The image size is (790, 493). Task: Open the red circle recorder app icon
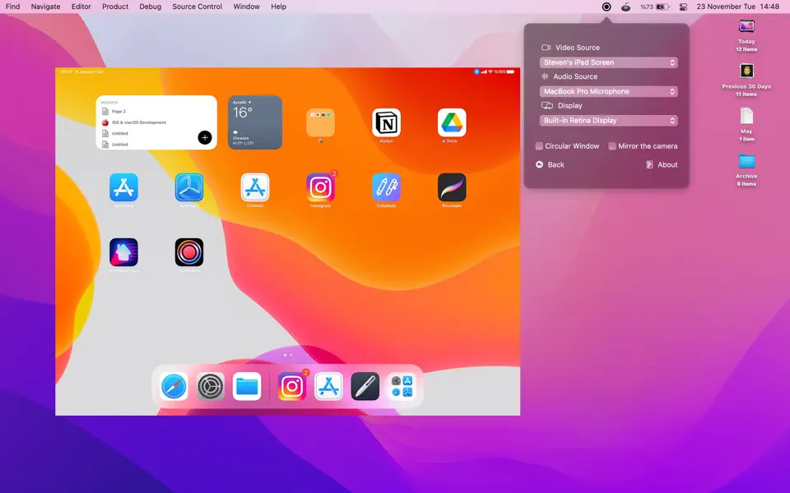click(189, 252)
